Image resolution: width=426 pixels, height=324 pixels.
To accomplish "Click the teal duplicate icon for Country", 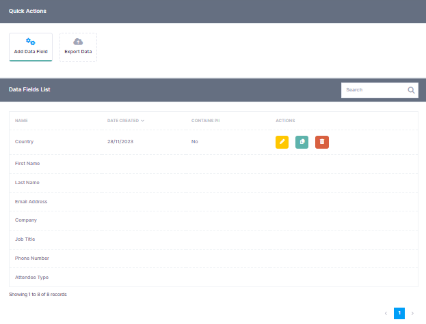I will click(x=302, y=142).
